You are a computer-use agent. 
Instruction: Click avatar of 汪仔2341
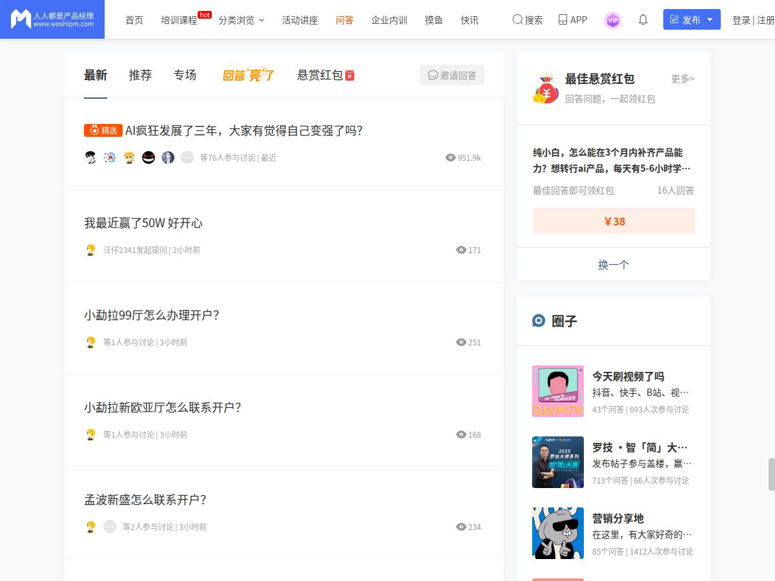click(90, 250)
